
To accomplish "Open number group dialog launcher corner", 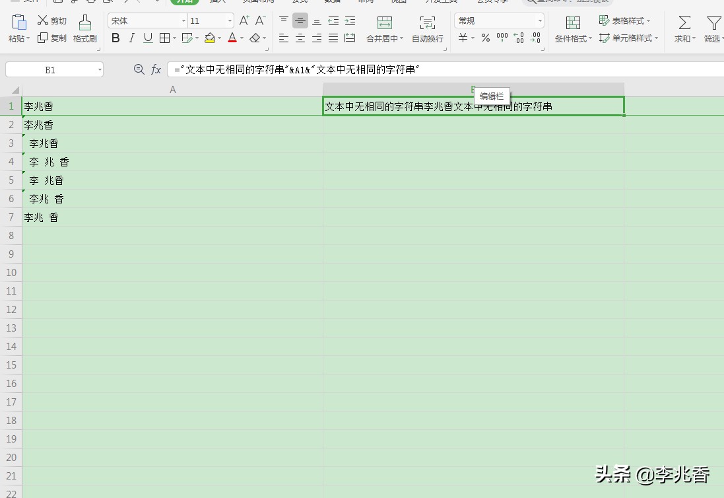I will coord(543,49).
